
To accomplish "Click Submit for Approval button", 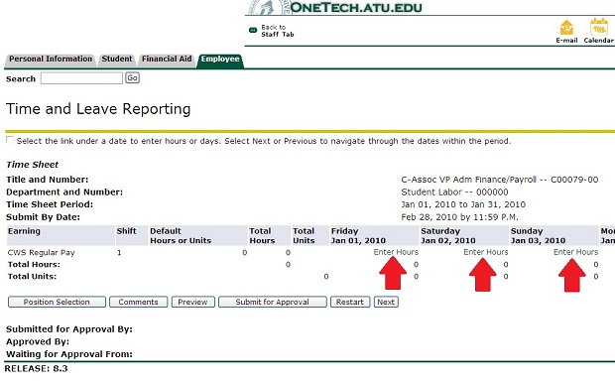I will pyautogui.click(x=272, y=302).
